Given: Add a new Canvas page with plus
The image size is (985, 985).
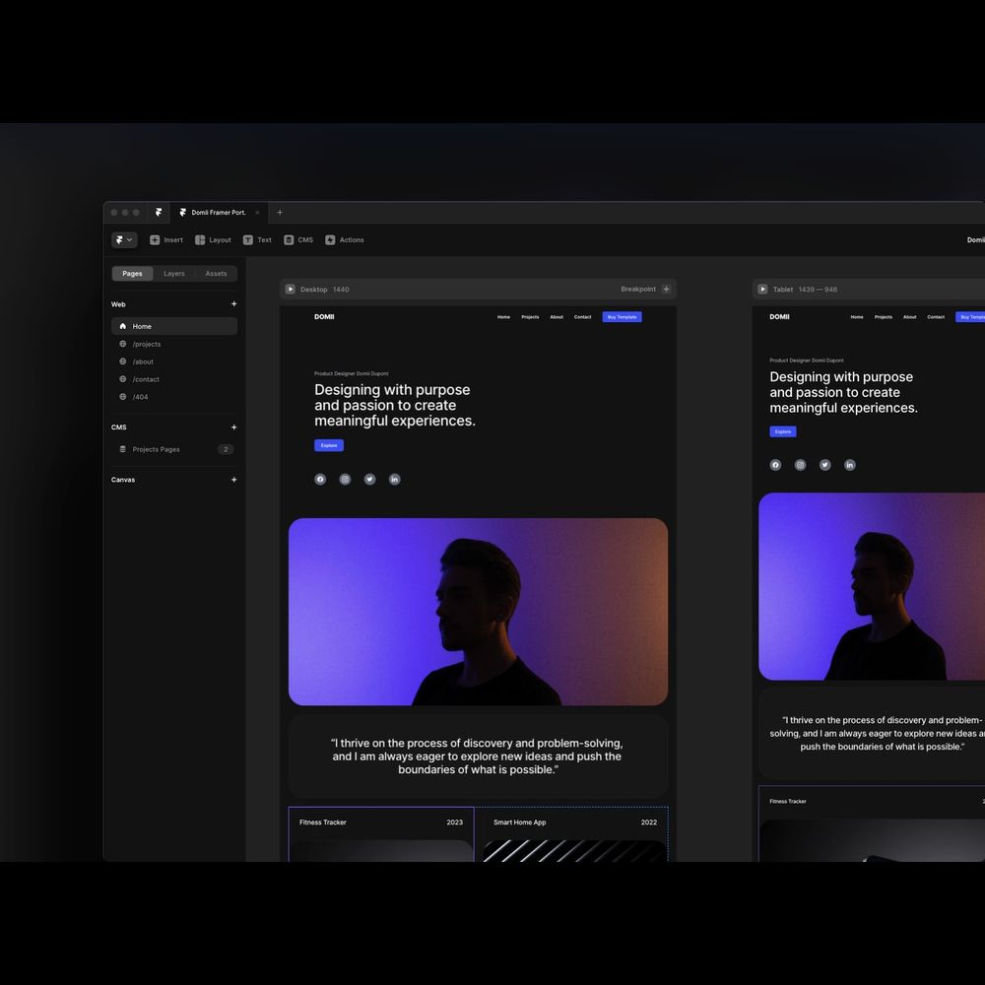Looking at the screenshot, I should click(233, 480).
